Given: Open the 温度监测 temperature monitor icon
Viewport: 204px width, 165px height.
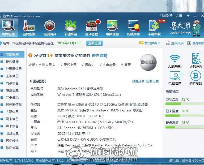Looking at the screenshot, I should [29, 28].
